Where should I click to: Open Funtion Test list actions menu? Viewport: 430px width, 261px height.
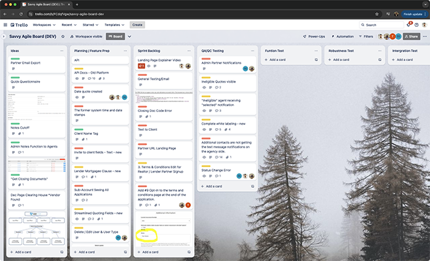point(316,51)
